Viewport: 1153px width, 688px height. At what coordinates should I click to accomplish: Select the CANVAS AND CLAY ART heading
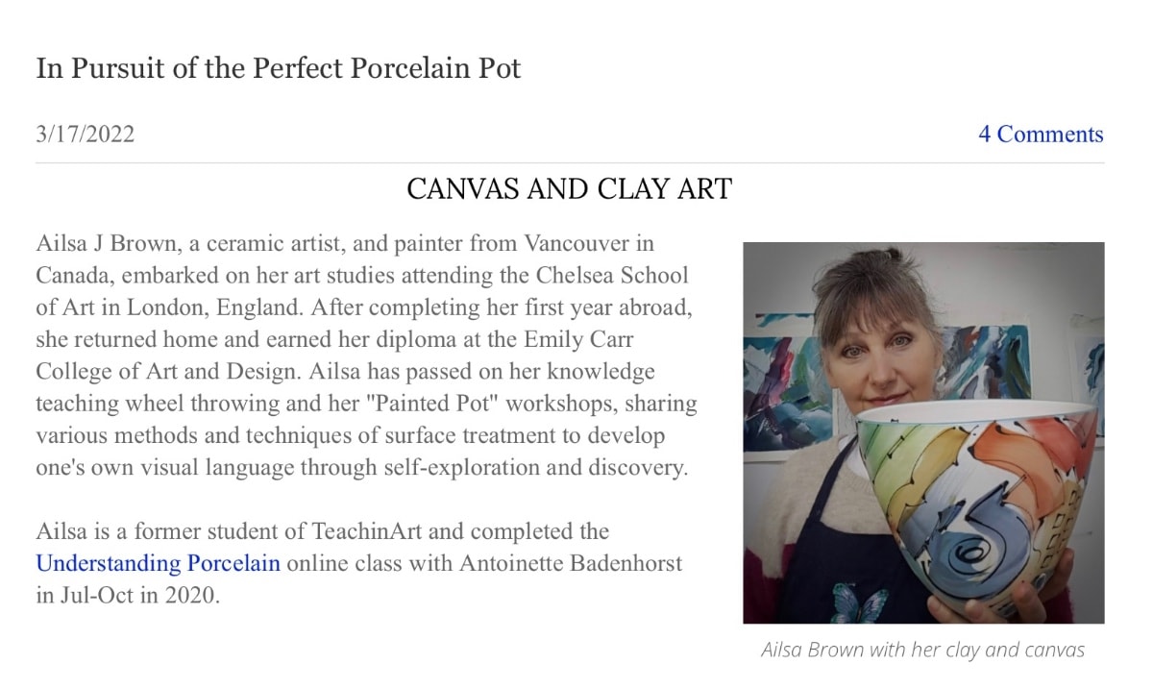pos(569,188)
